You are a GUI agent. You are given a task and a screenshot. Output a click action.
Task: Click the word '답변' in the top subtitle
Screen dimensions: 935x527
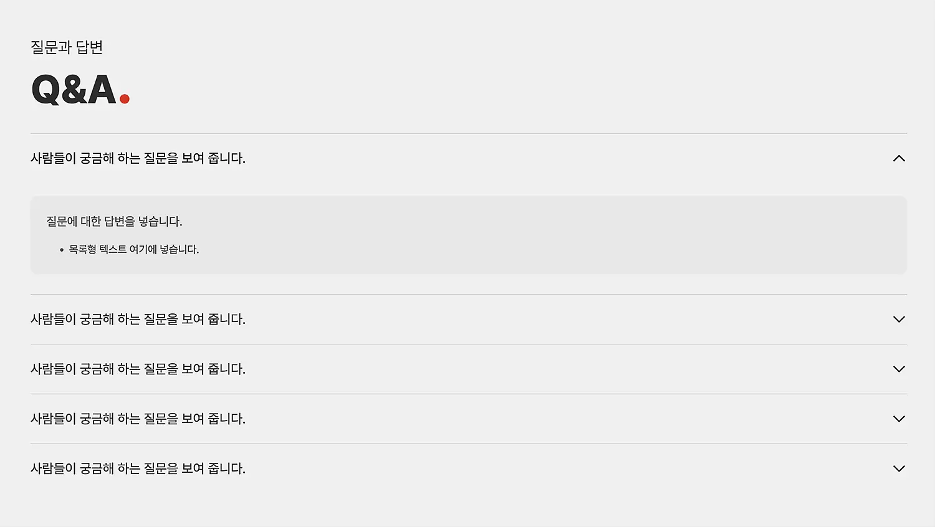(89, 47)
